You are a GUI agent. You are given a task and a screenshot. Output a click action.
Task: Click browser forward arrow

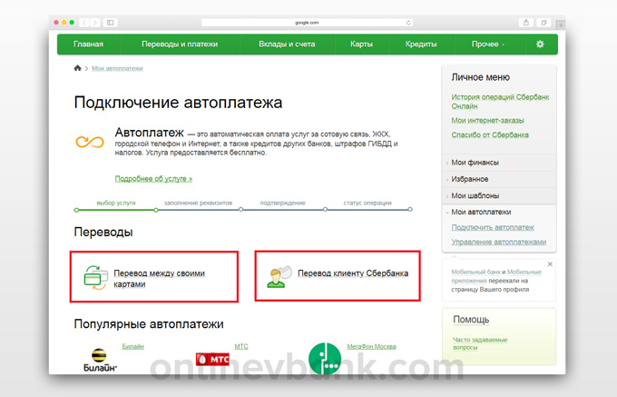(x=95, y=23)
